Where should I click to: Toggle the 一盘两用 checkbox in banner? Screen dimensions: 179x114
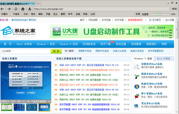point(144,28)
